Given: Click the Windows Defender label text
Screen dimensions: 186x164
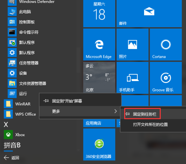Looking at the screenshot, I should (37, 2).
